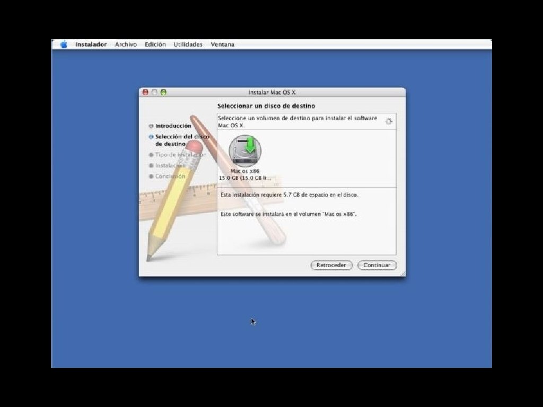
Task: Click the disabled yellow minimize button
Action: pyautogui.click(x=154, y=92)
